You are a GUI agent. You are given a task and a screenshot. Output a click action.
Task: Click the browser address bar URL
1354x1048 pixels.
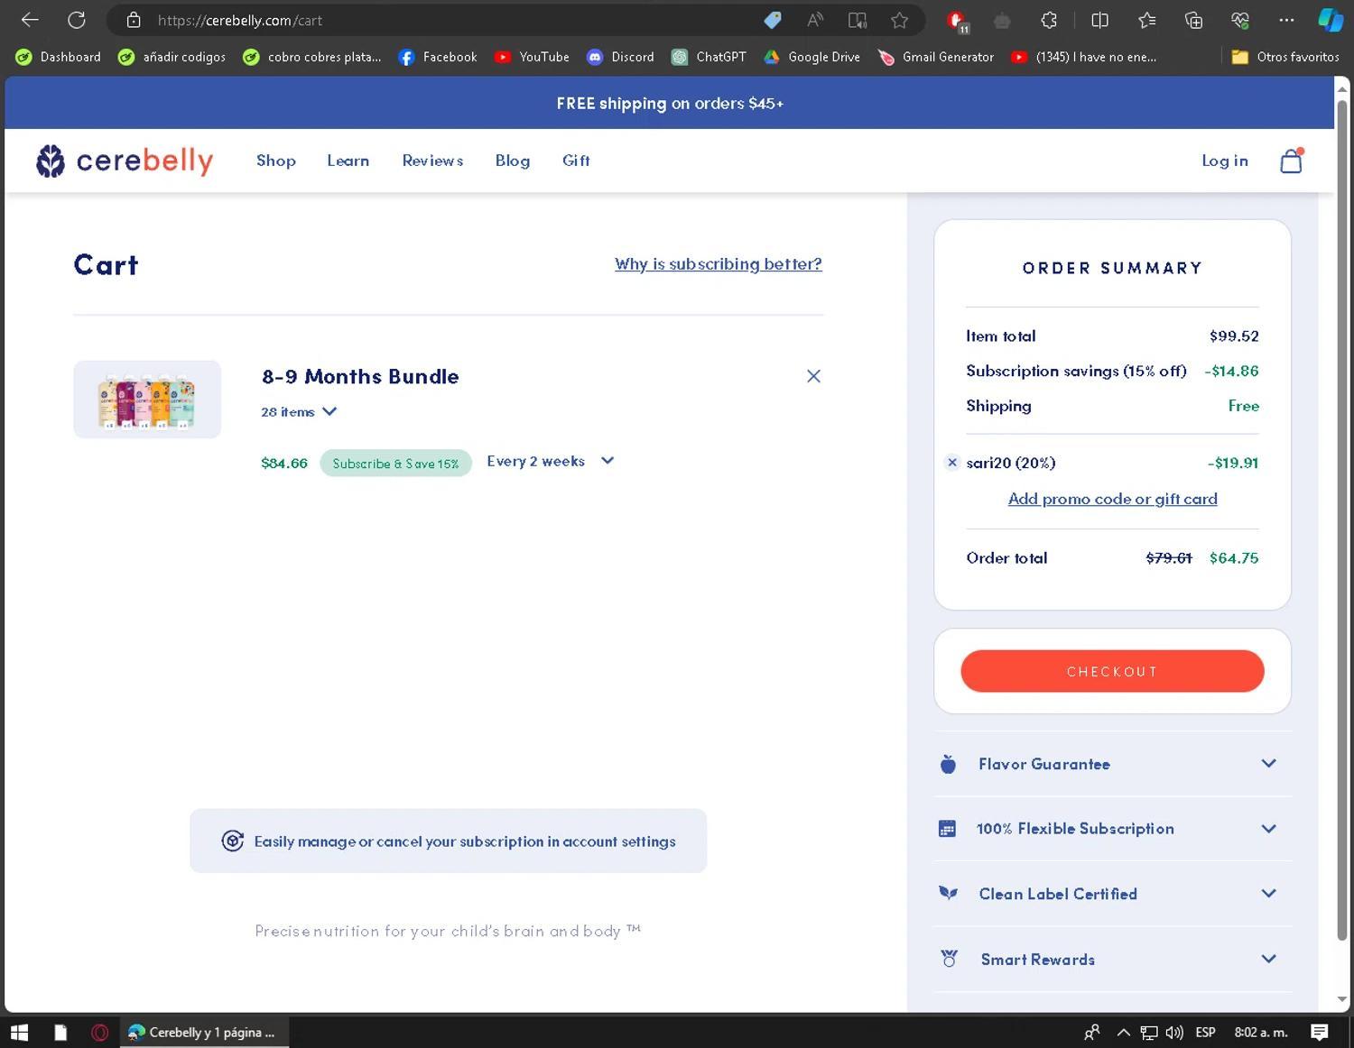click(240, 20)
